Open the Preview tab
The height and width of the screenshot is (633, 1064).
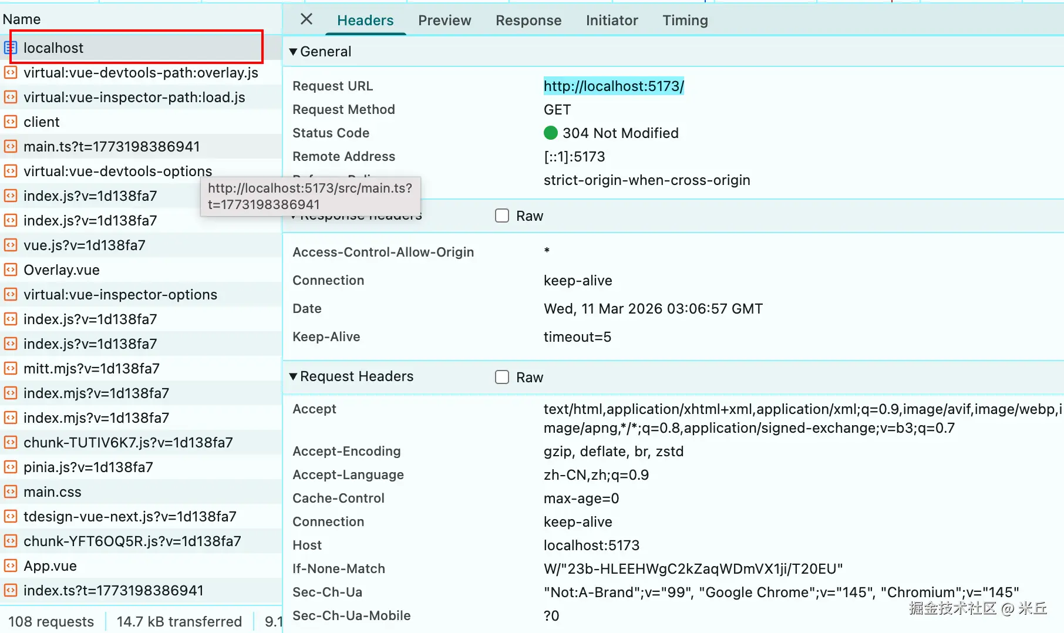(445, 21)
